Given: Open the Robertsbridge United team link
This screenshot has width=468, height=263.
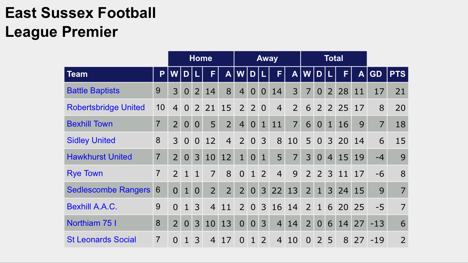Looking at the screenshot, I should pyautogui.click(x=106, y=107).
